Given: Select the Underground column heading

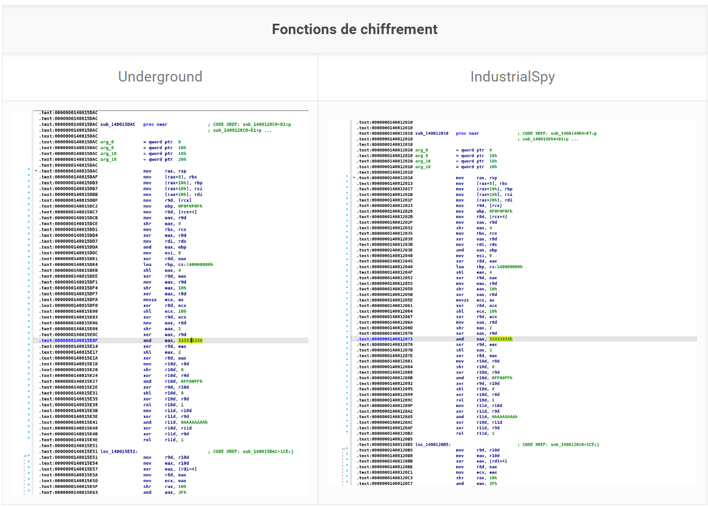Looking at the screenshot, I should click(x=160, y=76).
